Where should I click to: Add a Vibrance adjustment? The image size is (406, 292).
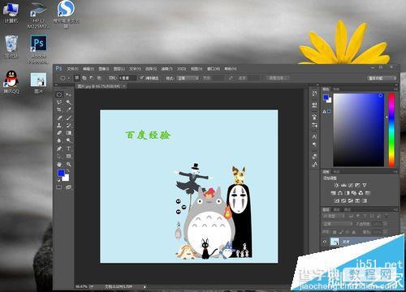(365, 185)
